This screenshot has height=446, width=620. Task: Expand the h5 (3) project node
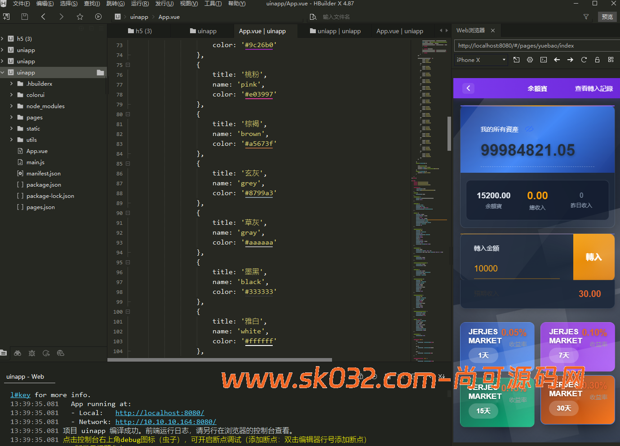(x=3, y=39)
